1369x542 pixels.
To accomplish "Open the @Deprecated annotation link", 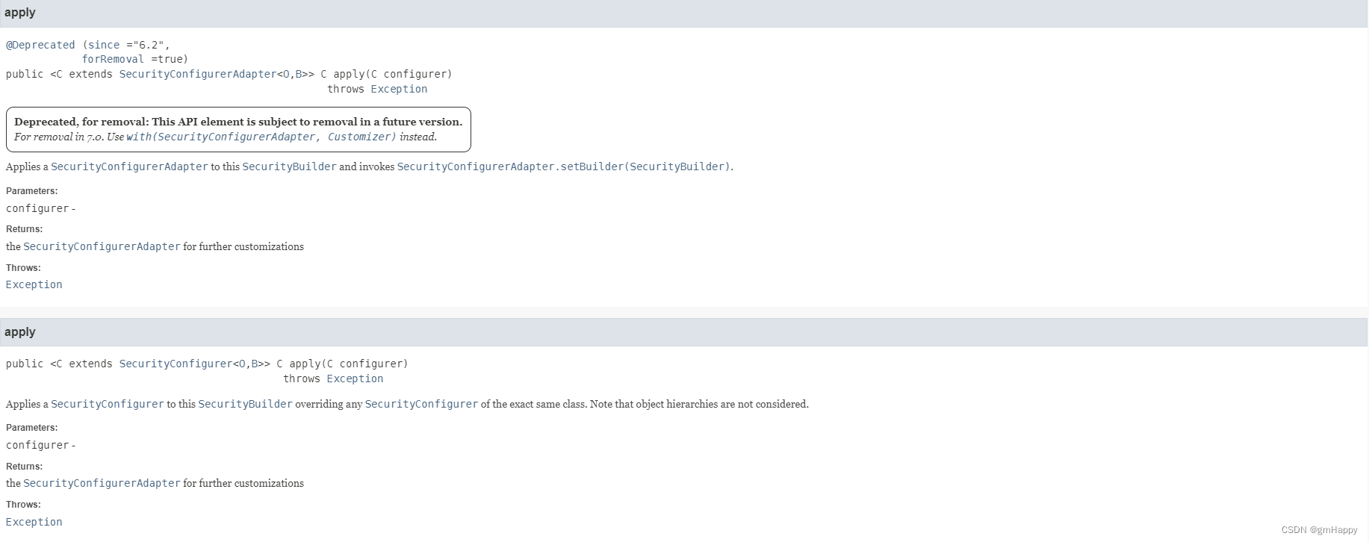I will coord(40,45).
